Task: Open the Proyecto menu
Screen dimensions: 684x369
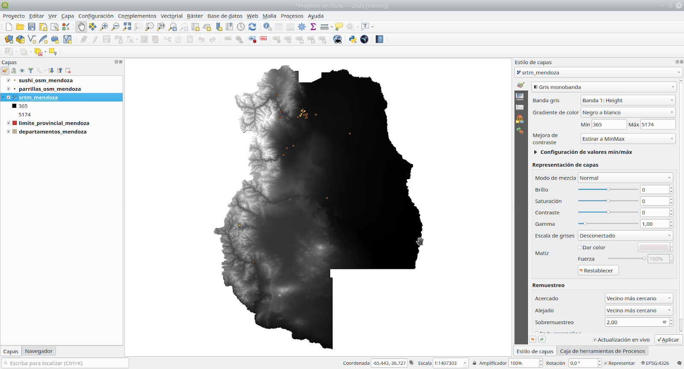Action: click(14, 16)
